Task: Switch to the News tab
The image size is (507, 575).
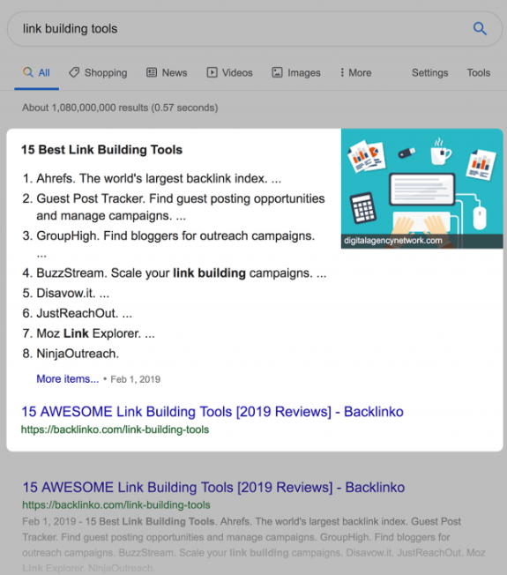Action: click(x=167, y=72)
